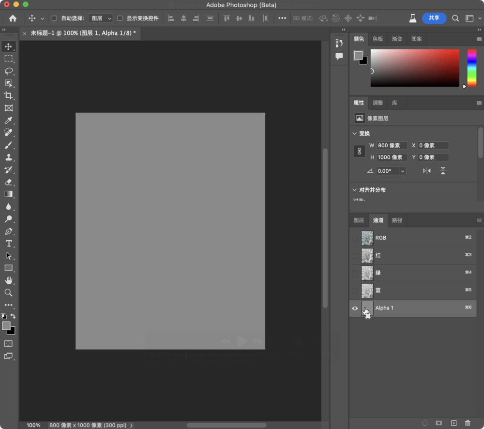The height and width of the screenshot is (429, 484).
Task: Select the Lasso tool
Action: click(x=10, y=71)
